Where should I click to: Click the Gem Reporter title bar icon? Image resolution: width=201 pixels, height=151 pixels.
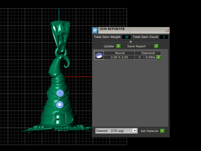click(95, 30)
